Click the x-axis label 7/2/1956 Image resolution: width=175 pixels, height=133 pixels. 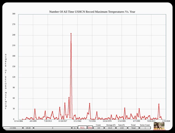point(92,121)
